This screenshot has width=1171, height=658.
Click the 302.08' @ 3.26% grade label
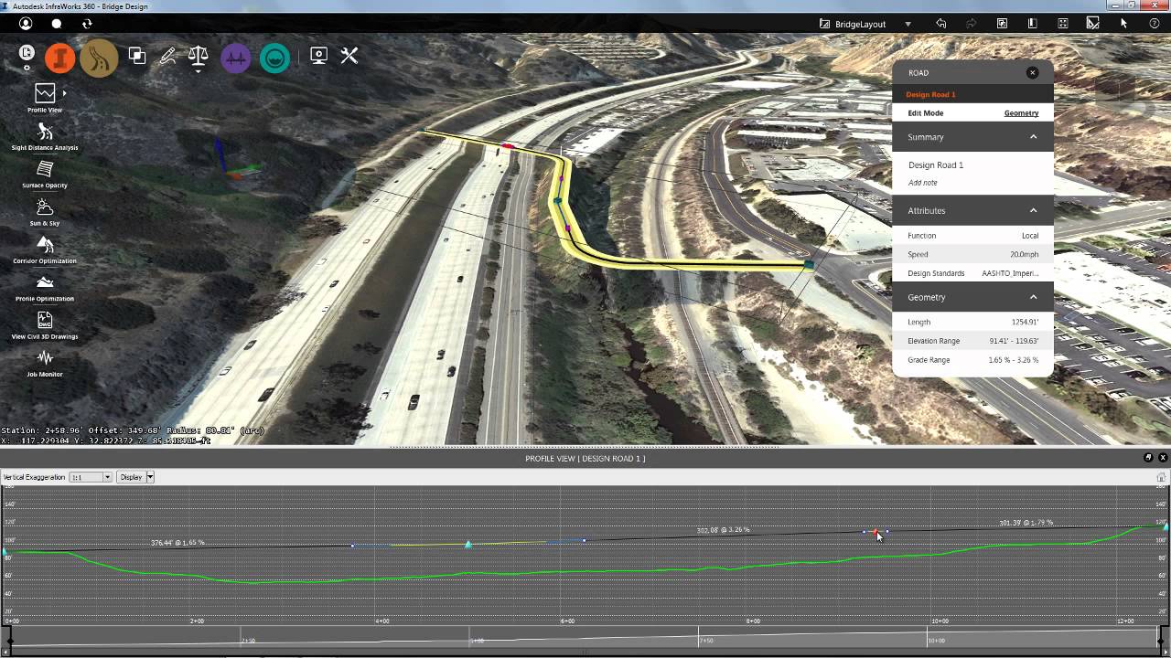click(x=723, y=530)
